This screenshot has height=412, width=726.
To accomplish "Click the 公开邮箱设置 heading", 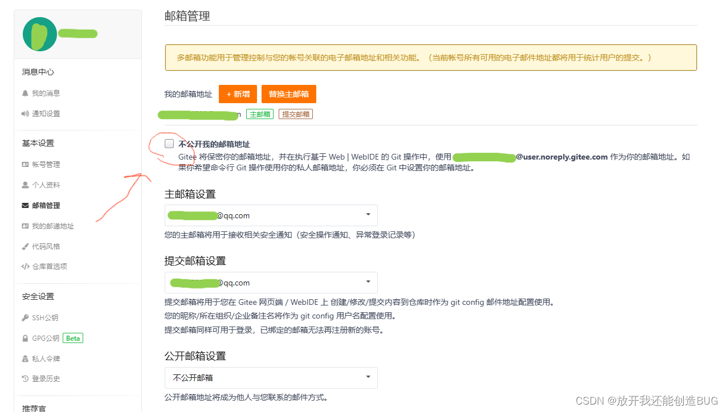I will pos(195,356).
